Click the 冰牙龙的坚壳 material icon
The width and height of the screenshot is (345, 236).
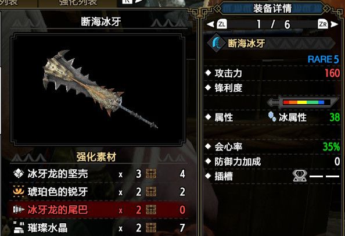(19, 174)
